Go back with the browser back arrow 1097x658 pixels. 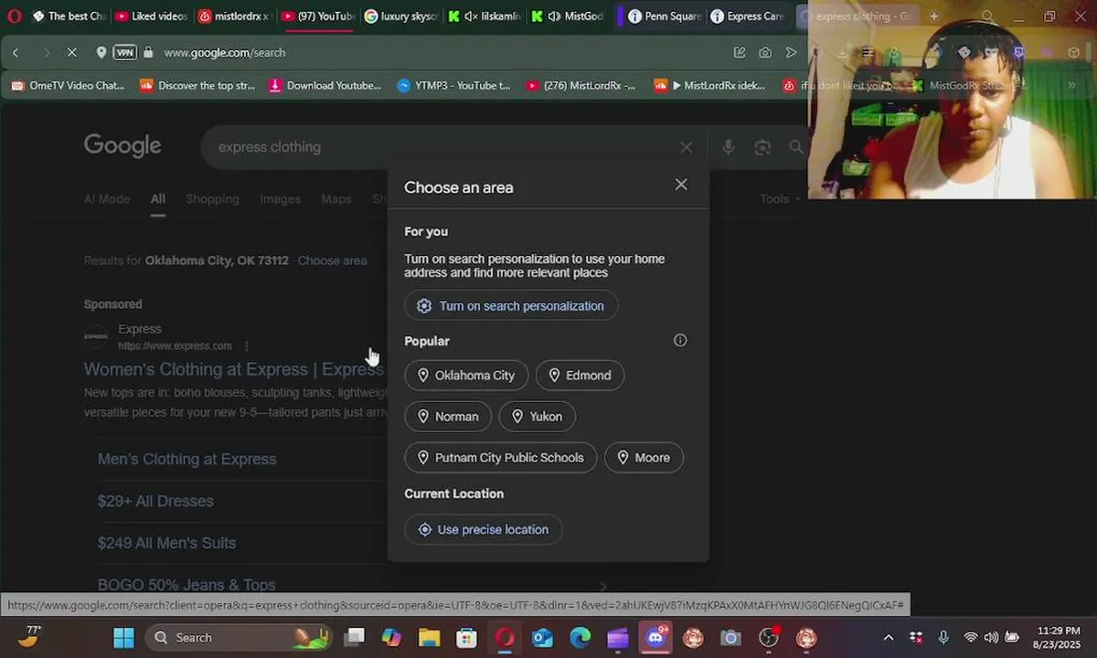(16, 53)
